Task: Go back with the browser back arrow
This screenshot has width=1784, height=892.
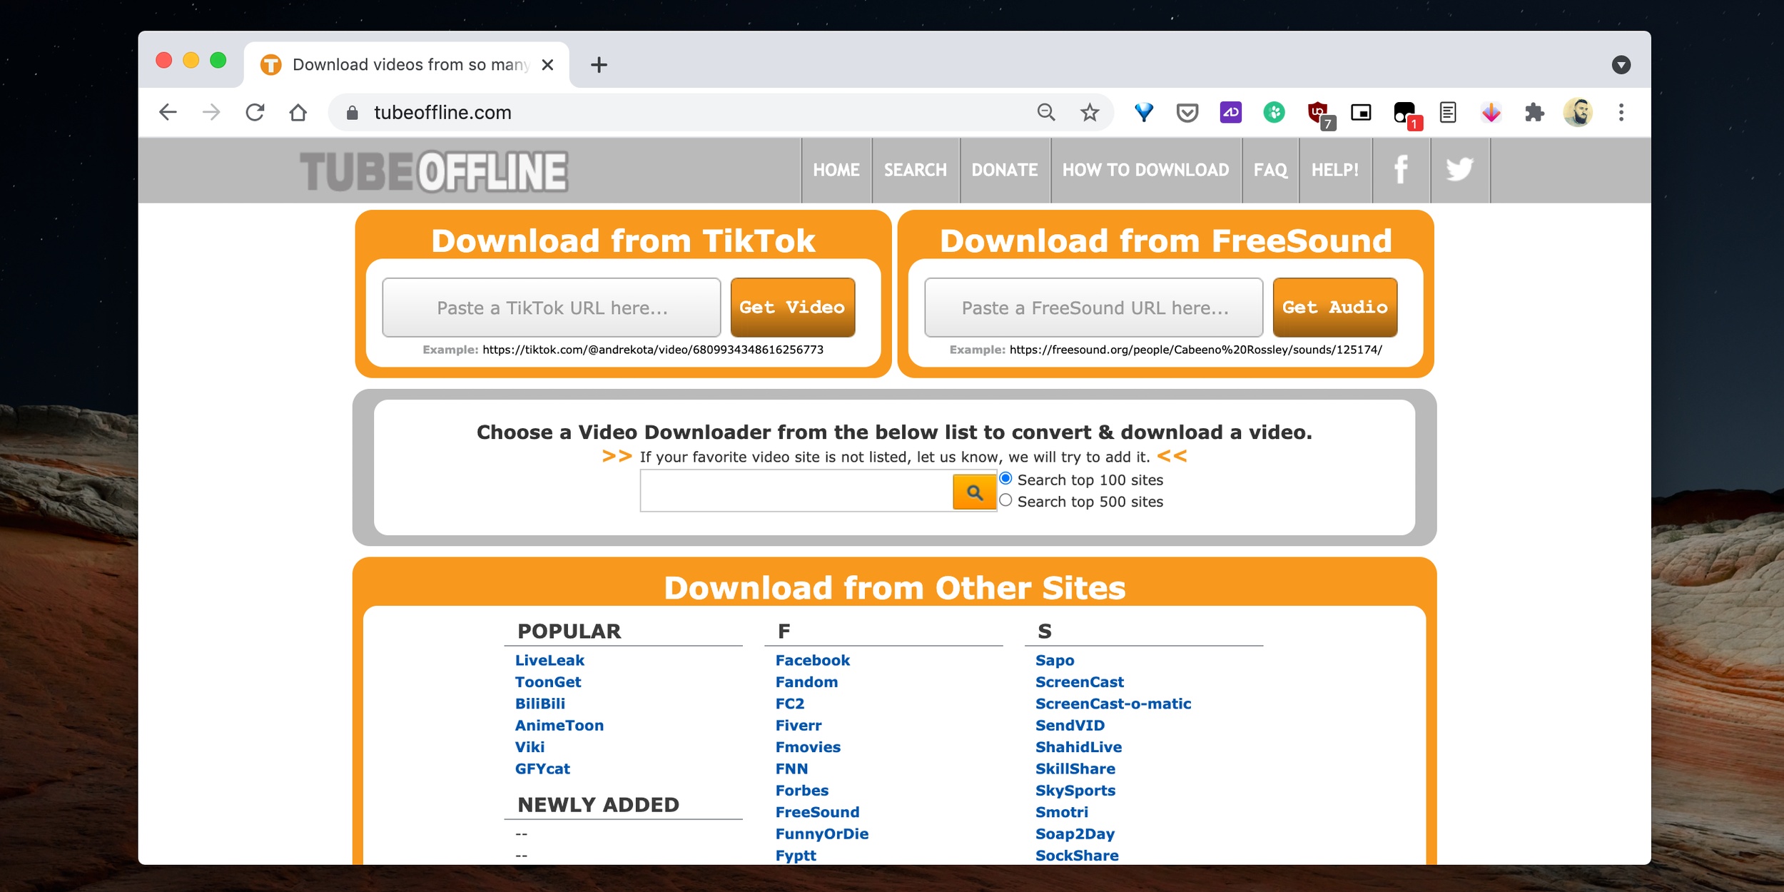Action: coord(168,112)
